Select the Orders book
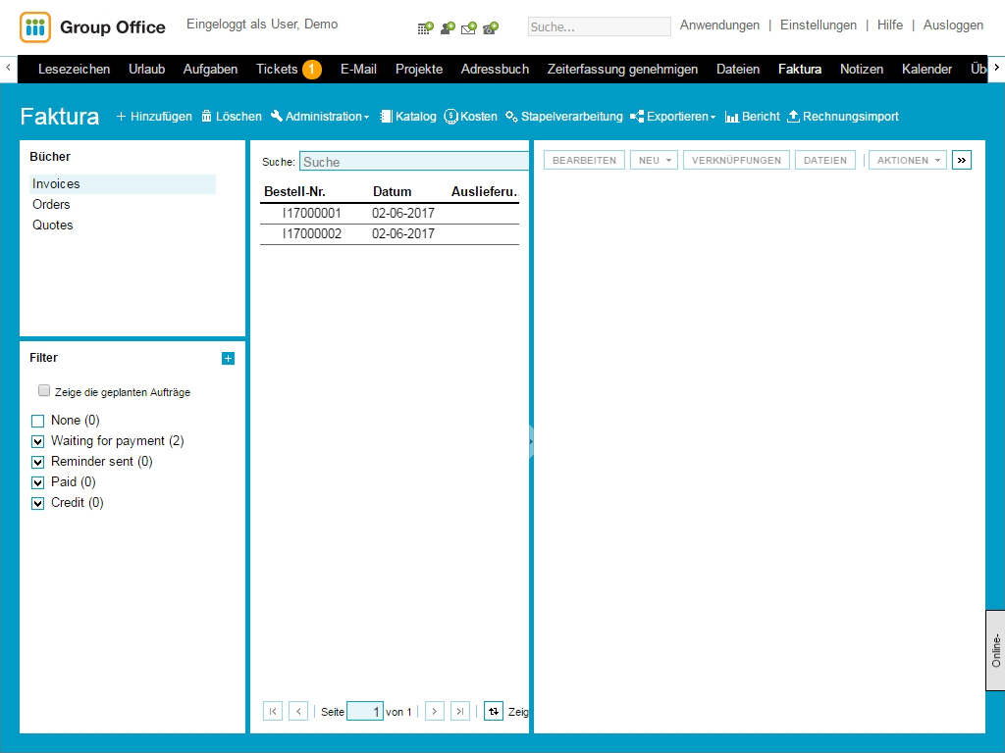Screen dimensions: 1005x753 pos(51,204)
